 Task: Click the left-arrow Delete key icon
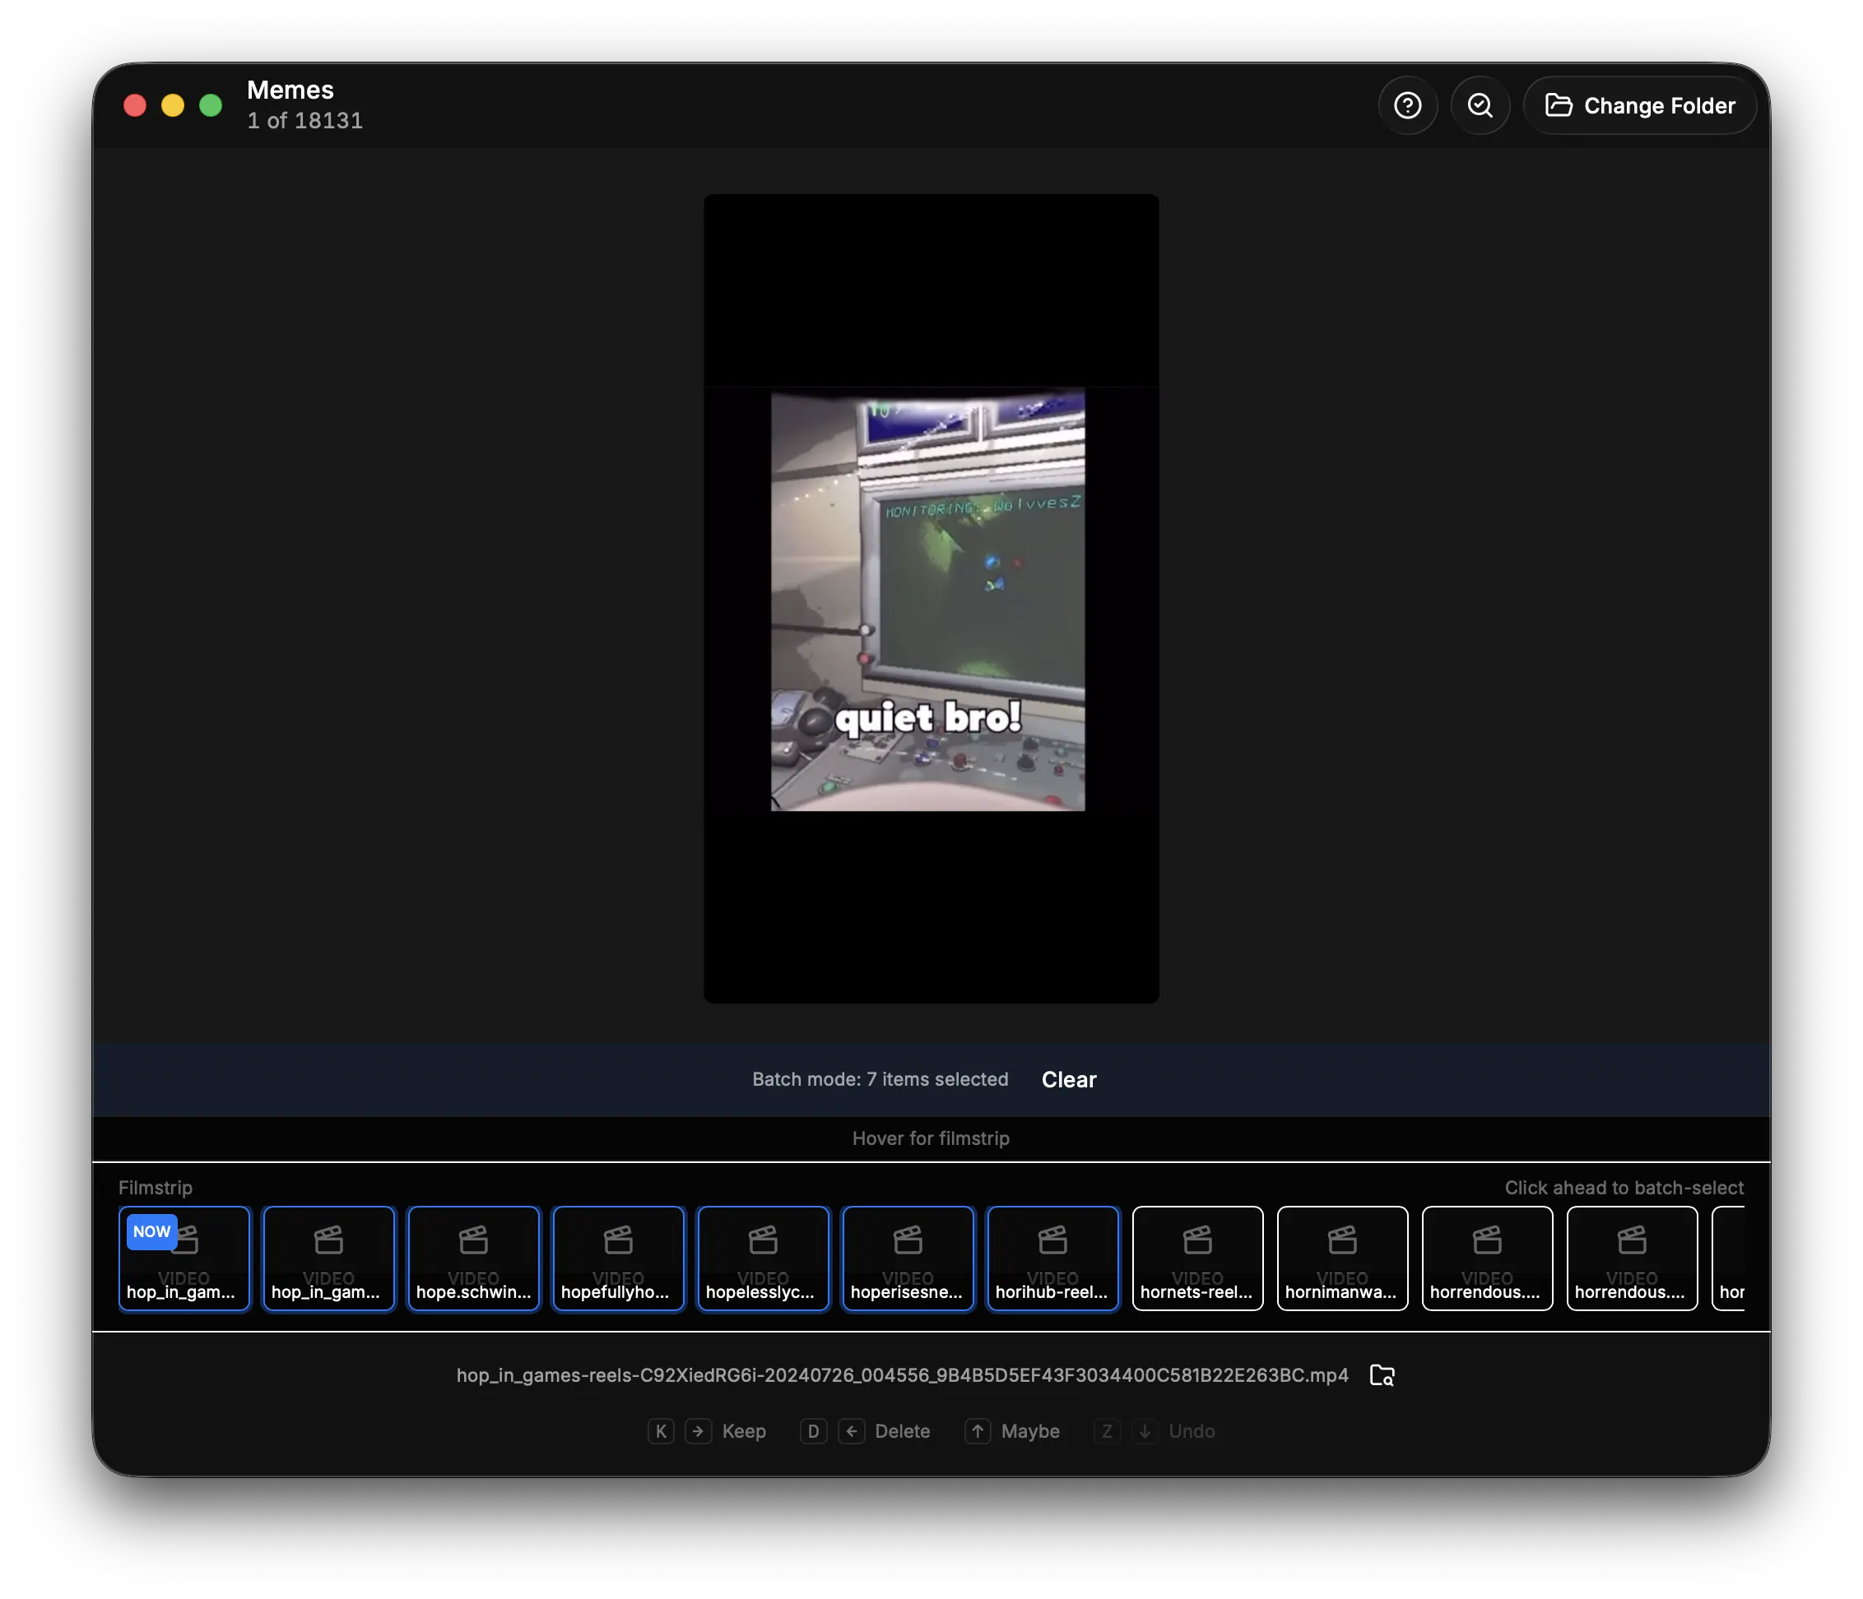click(x=851, y=1430)
